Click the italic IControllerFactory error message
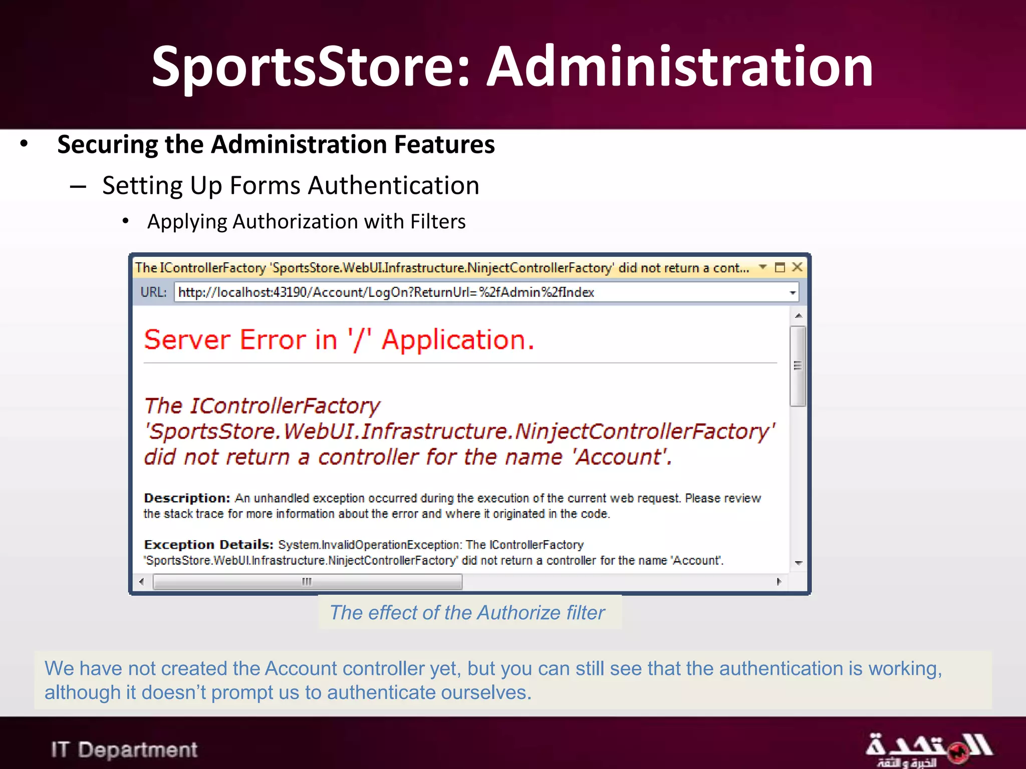The height and width of the screenshot is (769, 1026). click(459, 431)
